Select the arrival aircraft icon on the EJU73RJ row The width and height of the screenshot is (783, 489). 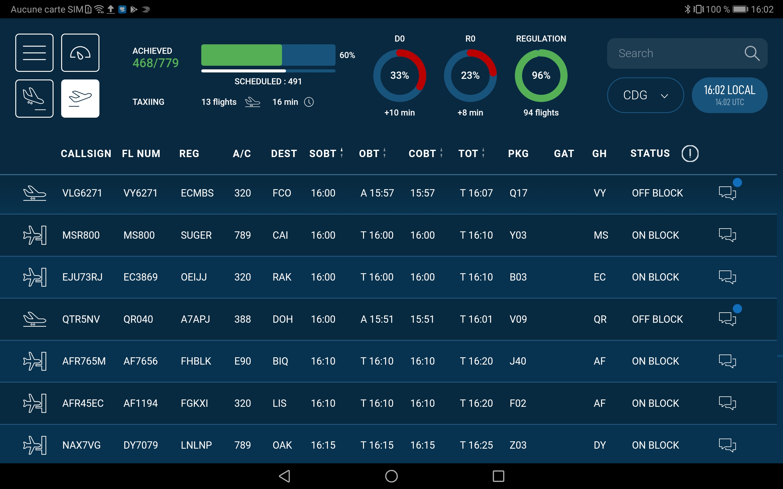[34, 277]
